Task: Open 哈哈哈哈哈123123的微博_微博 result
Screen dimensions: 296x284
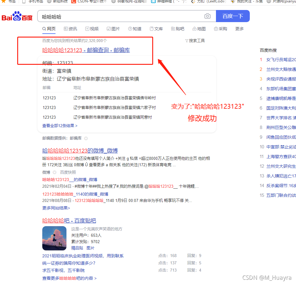Action: pos(80,150)
